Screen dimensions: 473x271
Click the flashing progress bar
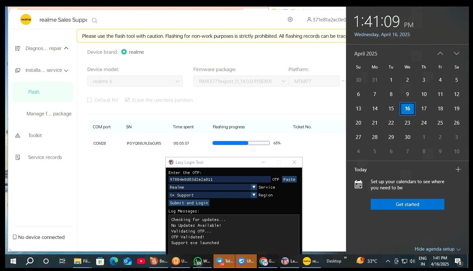pos(241,143)
